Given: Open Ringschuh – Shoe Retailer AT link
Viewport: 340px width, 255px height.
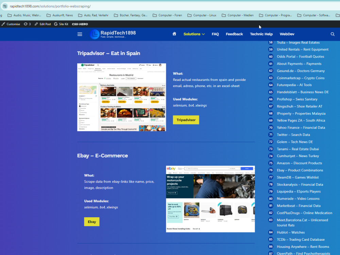Looking at the screenshot, I should point(300,106).
